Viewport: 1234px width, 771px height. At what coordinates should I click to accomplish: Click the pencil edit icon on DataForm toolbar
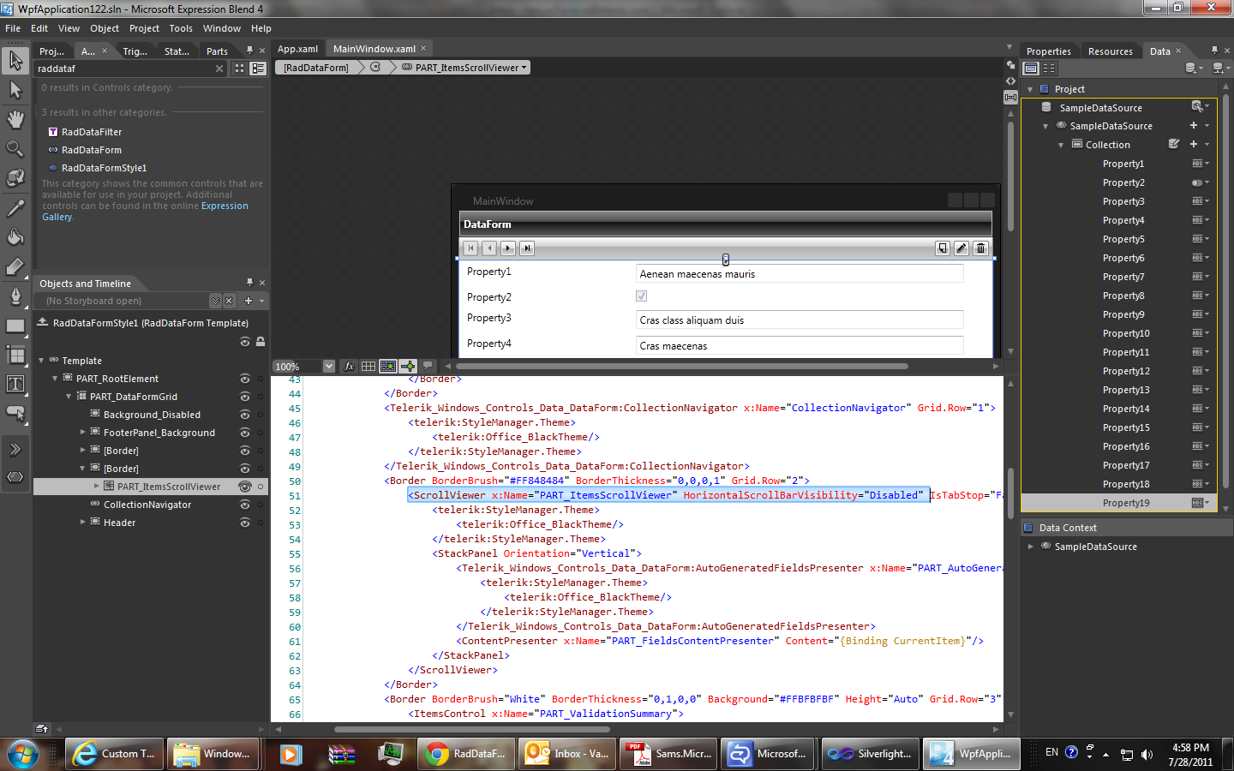tap(961, 248)
